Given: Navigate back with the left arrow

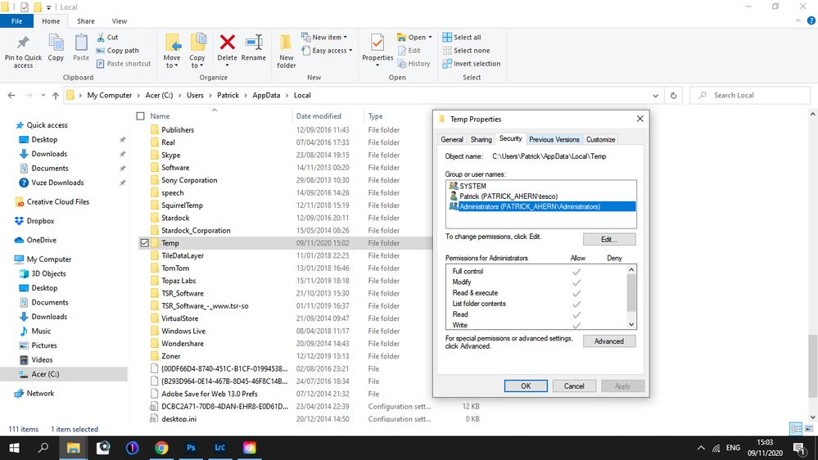Looking at the screenshot, I should point(11,96).
